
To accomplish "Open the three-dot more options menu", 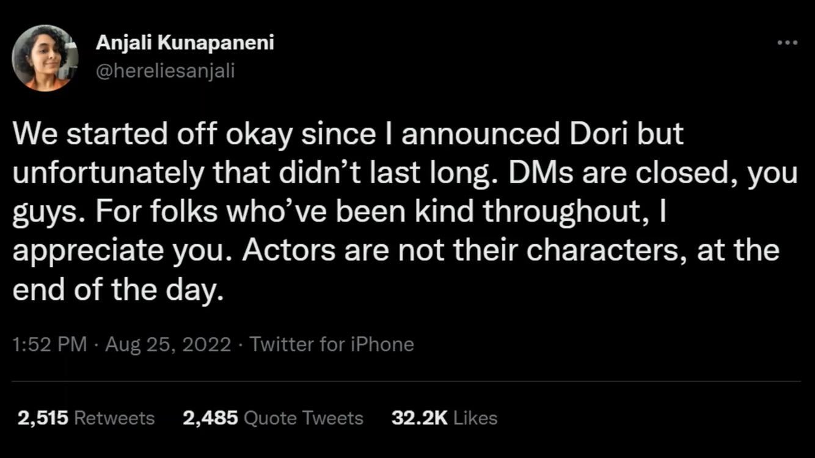I will point(787,43).
